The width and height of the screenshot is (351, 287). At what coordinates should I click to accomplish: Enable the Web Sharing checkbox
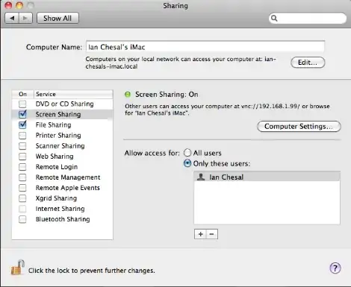22,157
